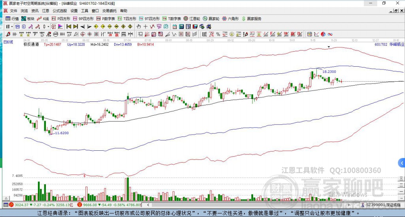Expand the 日 period dropdown arrow
This screenshot has width=405, height=217.
pyautogui.click(x=12, y=26)
